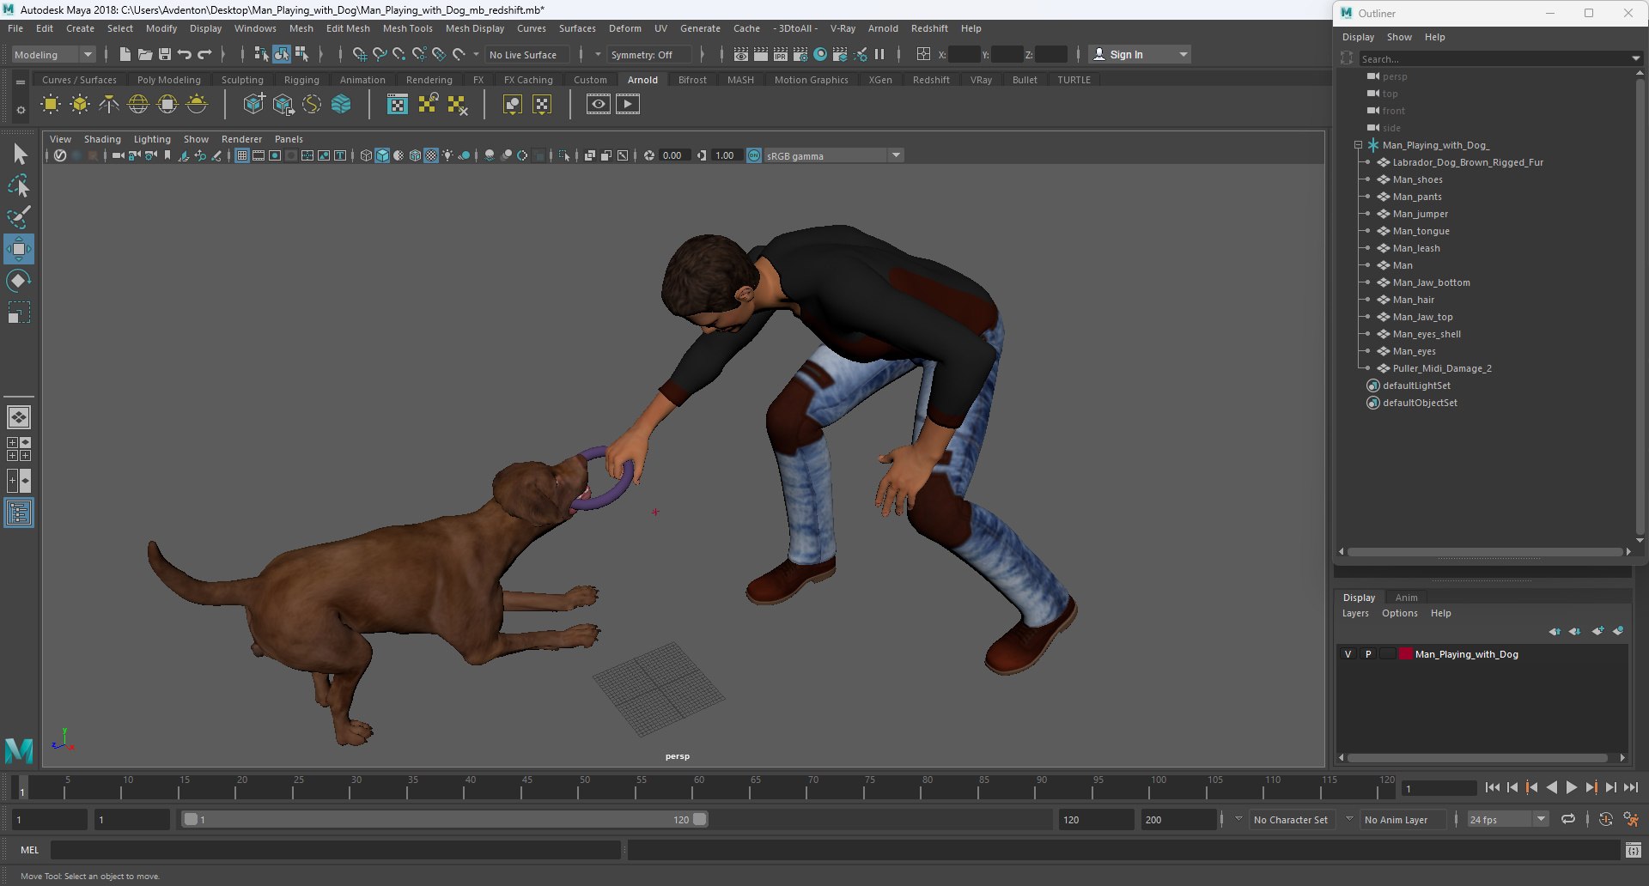The width and height of the screenshot is (1649, 886).
Task: Click the New scene file icon
Action: (125, 54)
